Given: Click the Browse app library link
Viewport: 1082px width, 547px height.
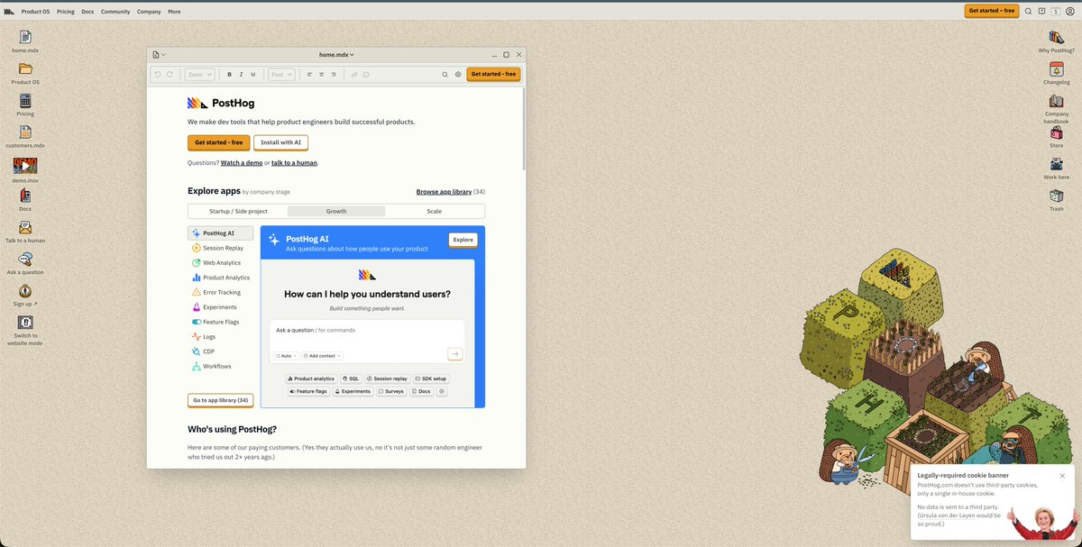Looking at the screenshot, I should click(x=444, y=192).
